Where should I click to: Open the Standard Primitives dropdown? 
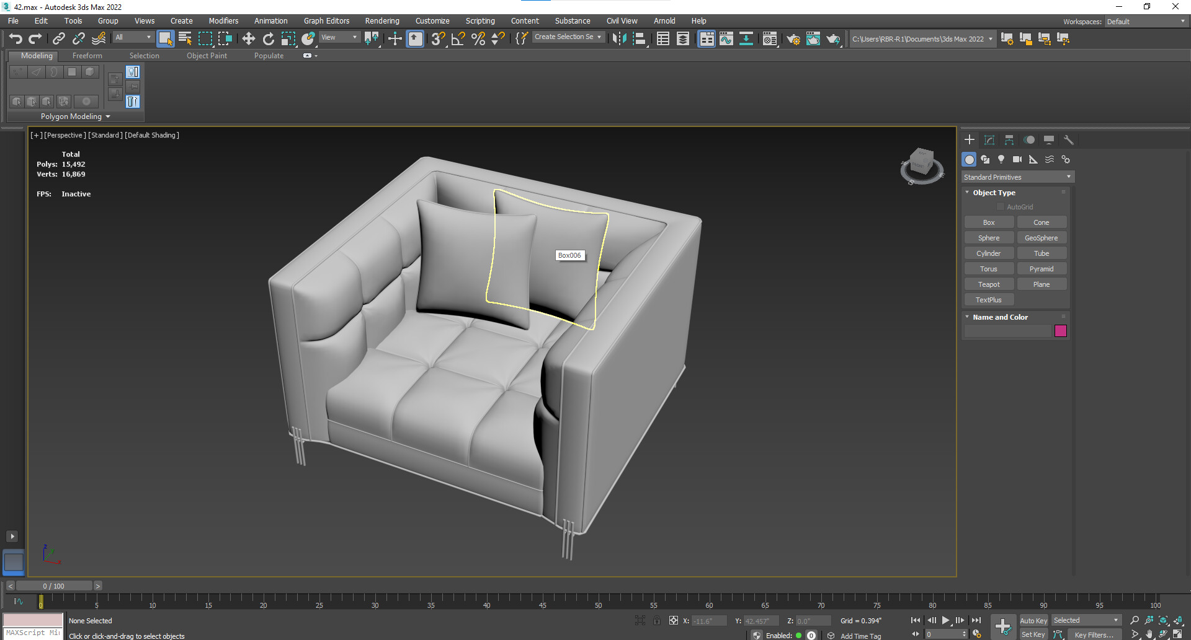(1017, 177)
